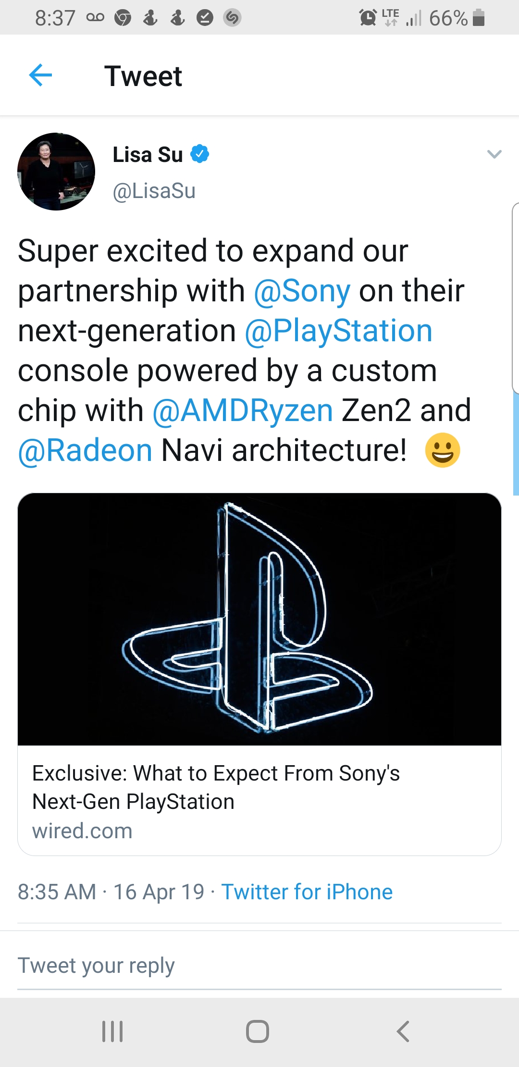
Task: Tap the @LisaSu handle
Action: coord(154,191)
